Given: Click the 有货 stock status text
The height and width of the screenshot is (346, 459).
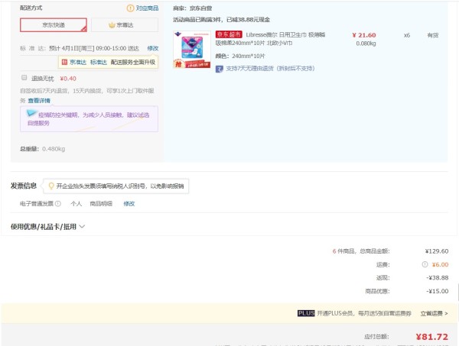Looking at the screenshot, I should click(433, 35).
